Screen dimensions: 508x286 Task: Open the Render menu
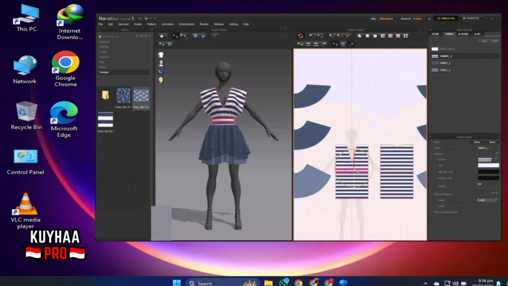(204, 24)
